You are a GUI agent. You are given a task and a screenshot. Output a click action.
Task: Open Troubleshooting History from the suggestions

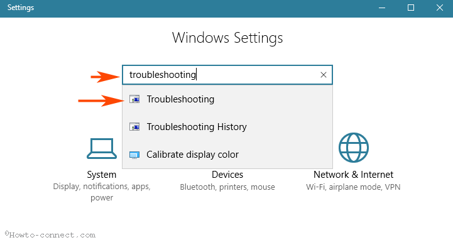(x=227, y=127)
